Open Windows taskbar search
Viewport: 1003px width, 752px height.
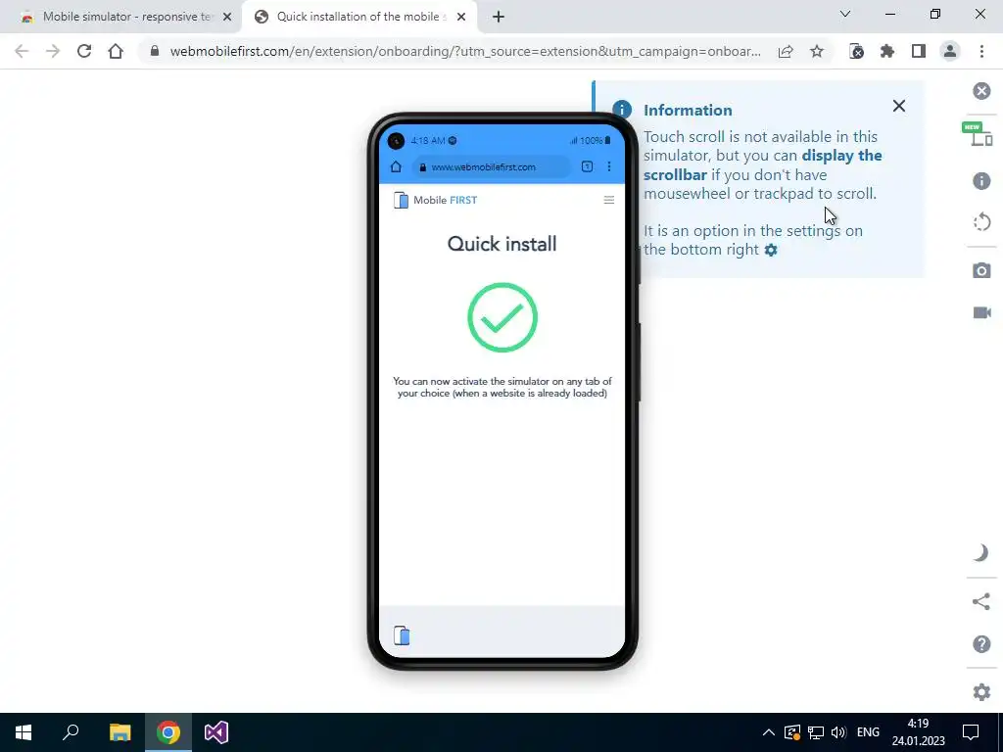pyautogui.click(x=71, y=732)
